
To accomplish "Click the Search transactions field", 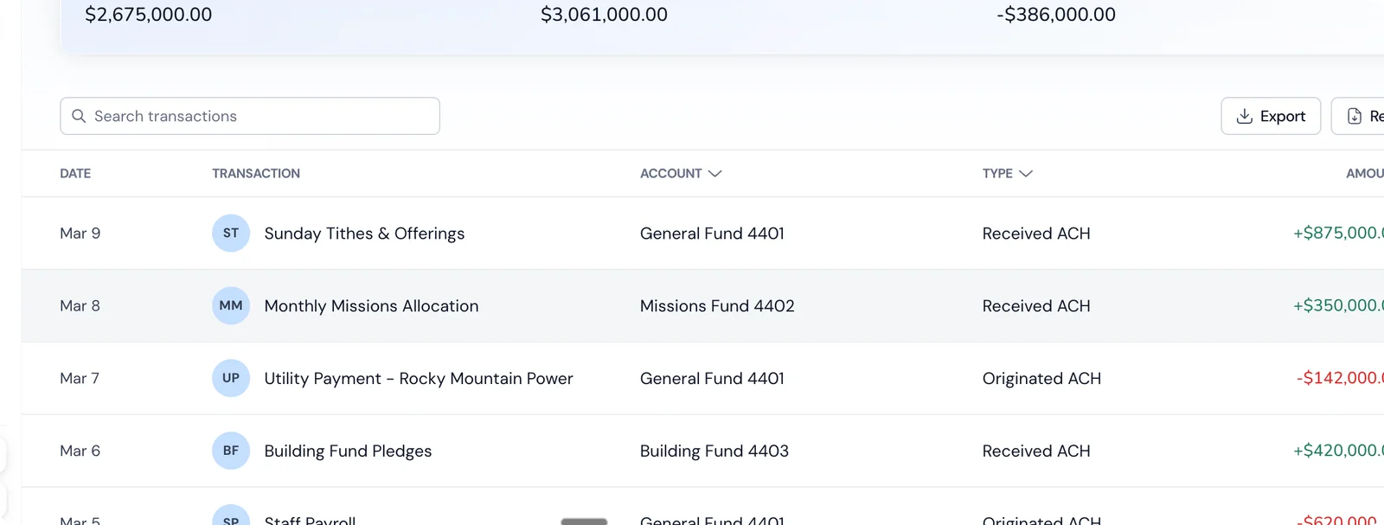I will tap(250, 116).
